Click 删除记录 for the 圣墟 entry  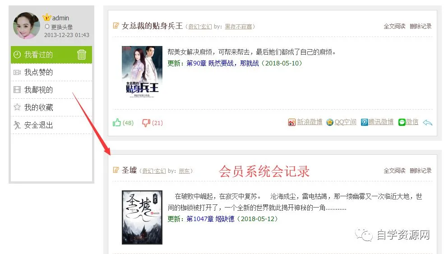421,171
